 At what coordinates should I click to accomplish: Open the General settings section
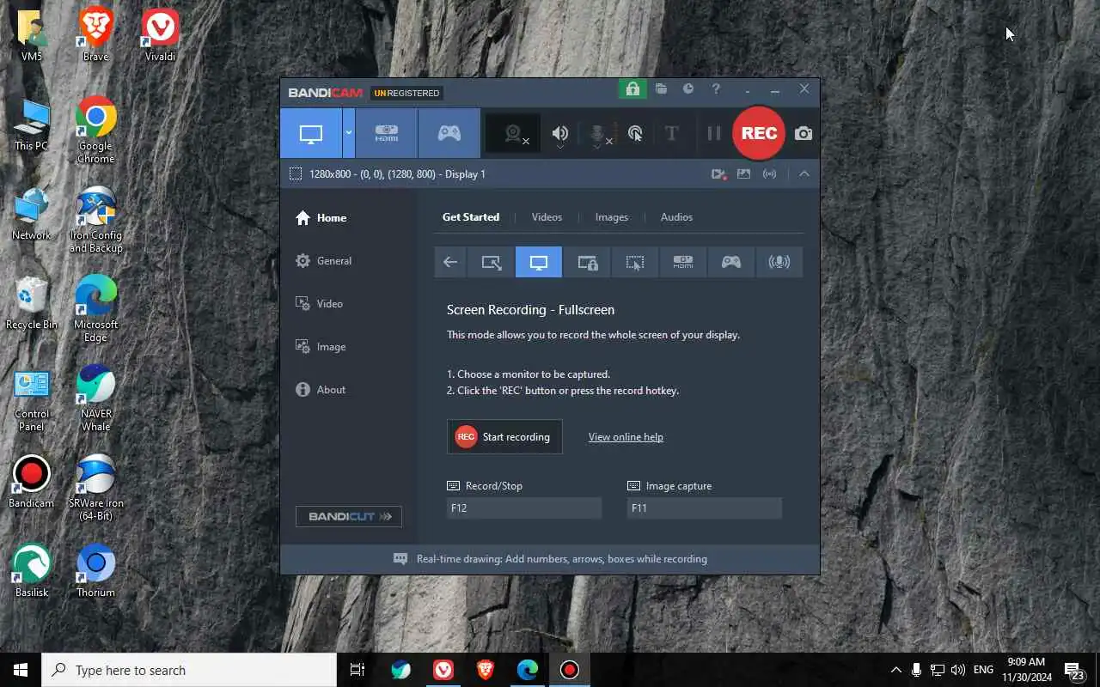click(323, 261)
